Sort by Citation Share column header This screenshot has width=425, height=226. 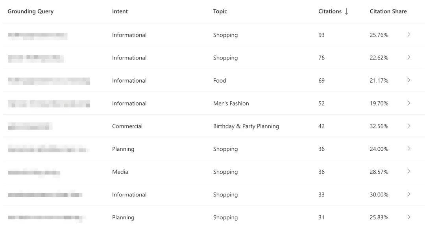click(388, 11)
